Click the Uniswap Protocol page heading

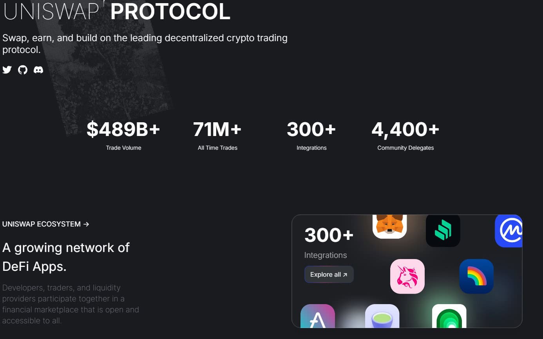117,12
